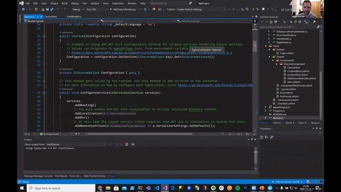Open the go.microsoft.com fwlink in comment
This screenshot has width=341, height=192.
[x=215, y=85]
